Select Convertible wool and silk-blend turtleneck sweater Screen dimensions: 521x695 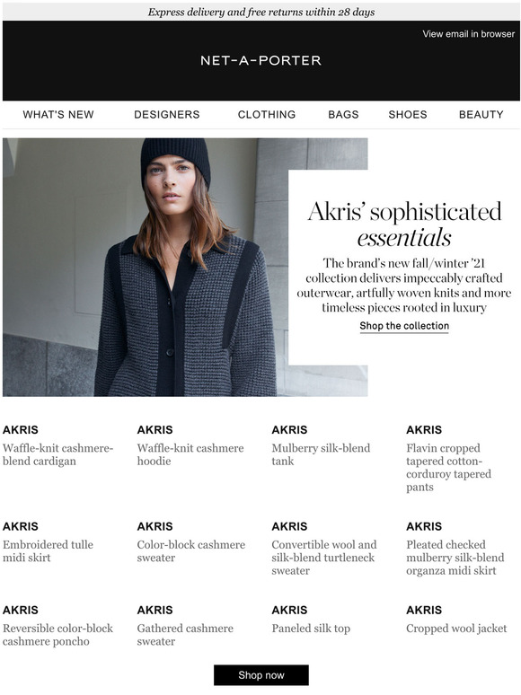pyautogui.click(x=324, y=558)
